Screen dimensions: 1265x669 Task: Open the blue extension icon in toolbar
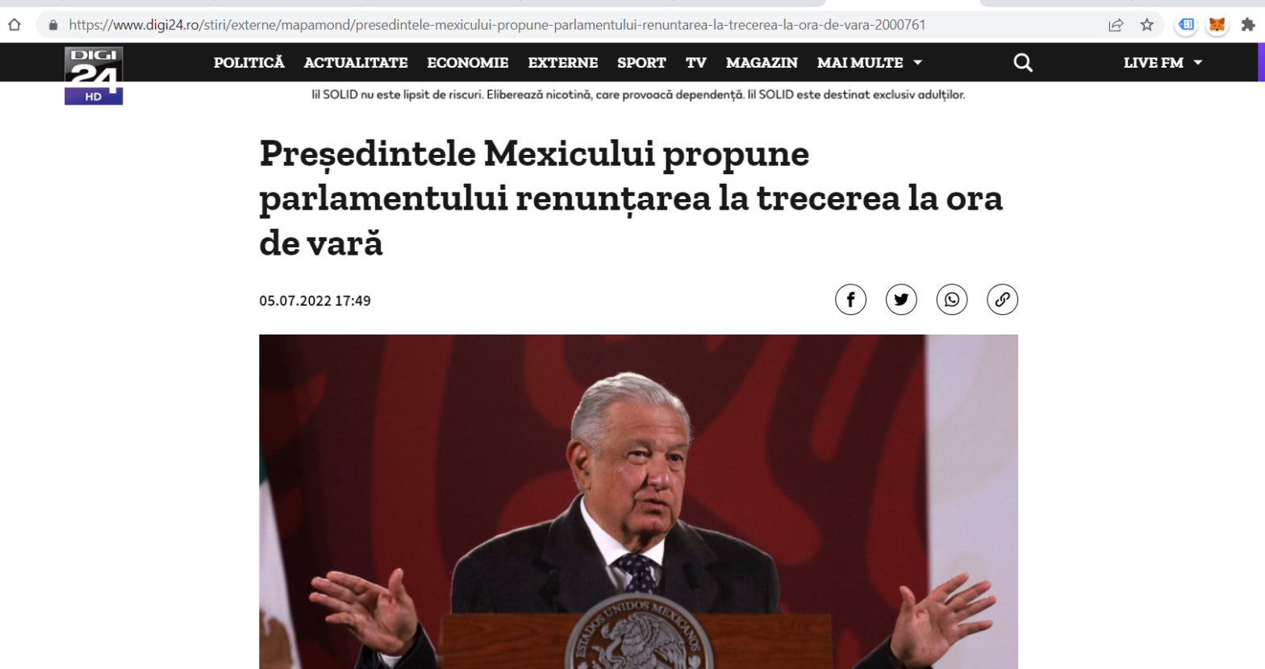click(x=1186, y=25)
